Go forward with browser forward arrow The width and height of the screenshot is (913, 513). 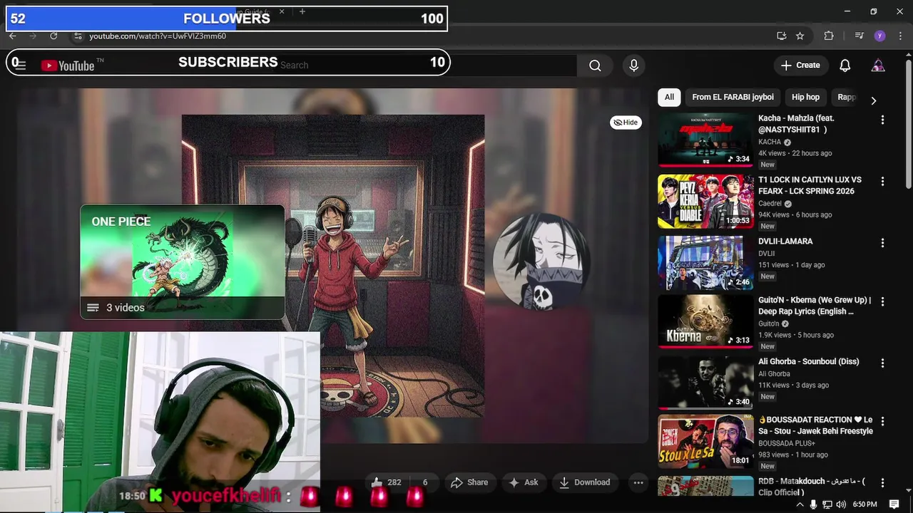[x=33, y=36]
